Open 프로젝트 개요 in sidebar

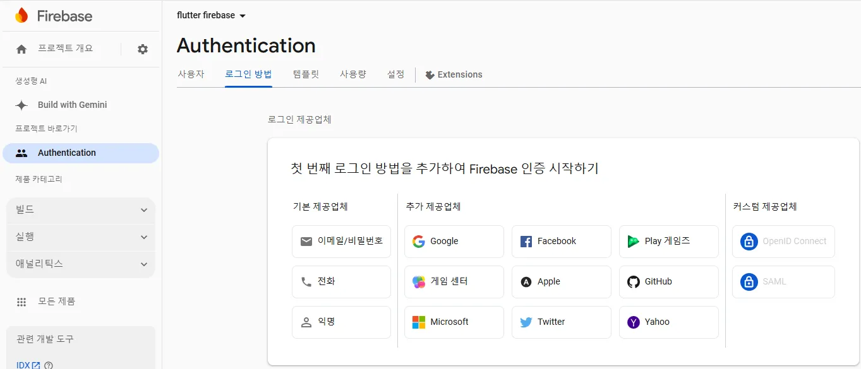pyautogui.click(x=65, y=49)
